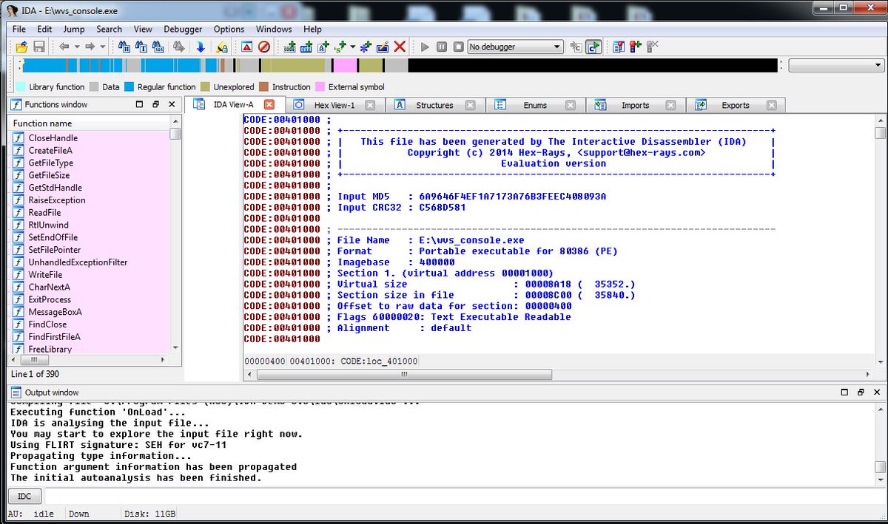Click the Open file folder icon
The image size is (888, 524).
coord(21,47)
